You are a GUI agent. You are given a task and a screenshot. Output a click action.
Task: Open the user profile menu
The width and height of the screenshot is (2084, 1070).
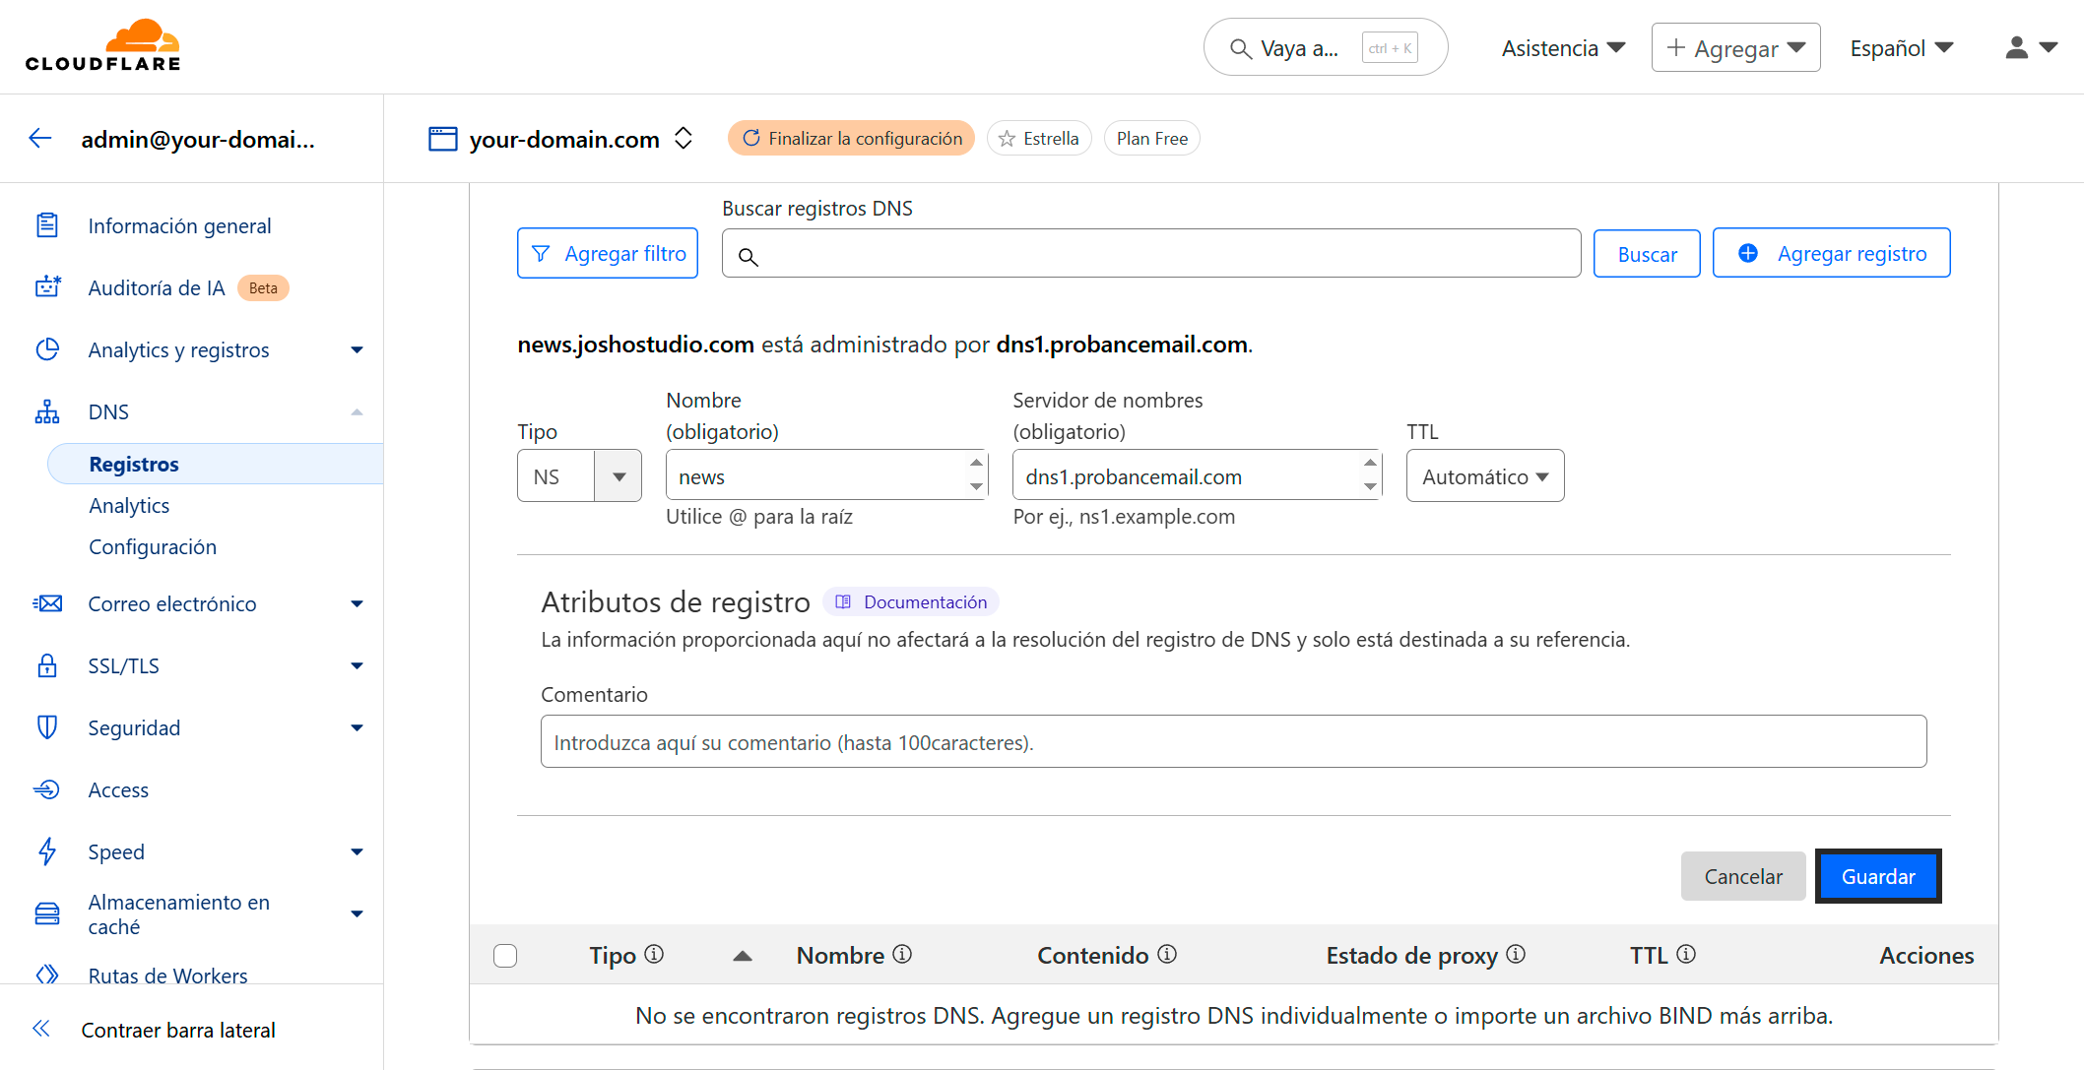coord(2031,47)
